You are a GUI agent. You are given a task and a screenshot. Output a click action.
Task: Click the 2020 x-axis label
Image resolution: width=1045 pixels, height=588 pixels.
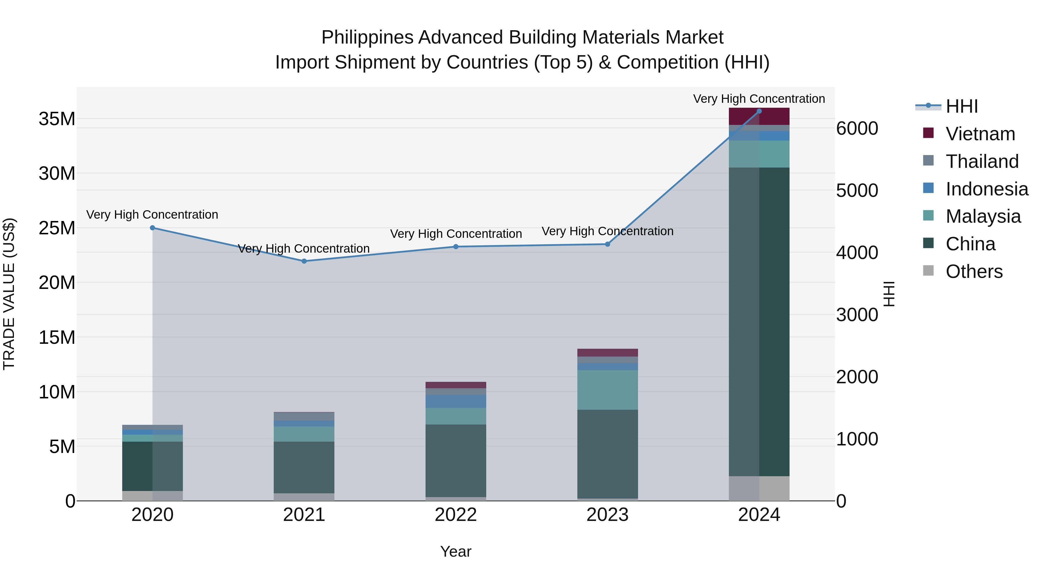[152, 515]
